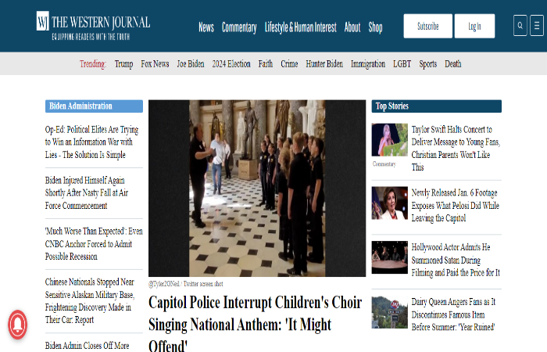Open the Biden Administration section header
This screenshot has height=352, width=547.
tap(94, 106)
